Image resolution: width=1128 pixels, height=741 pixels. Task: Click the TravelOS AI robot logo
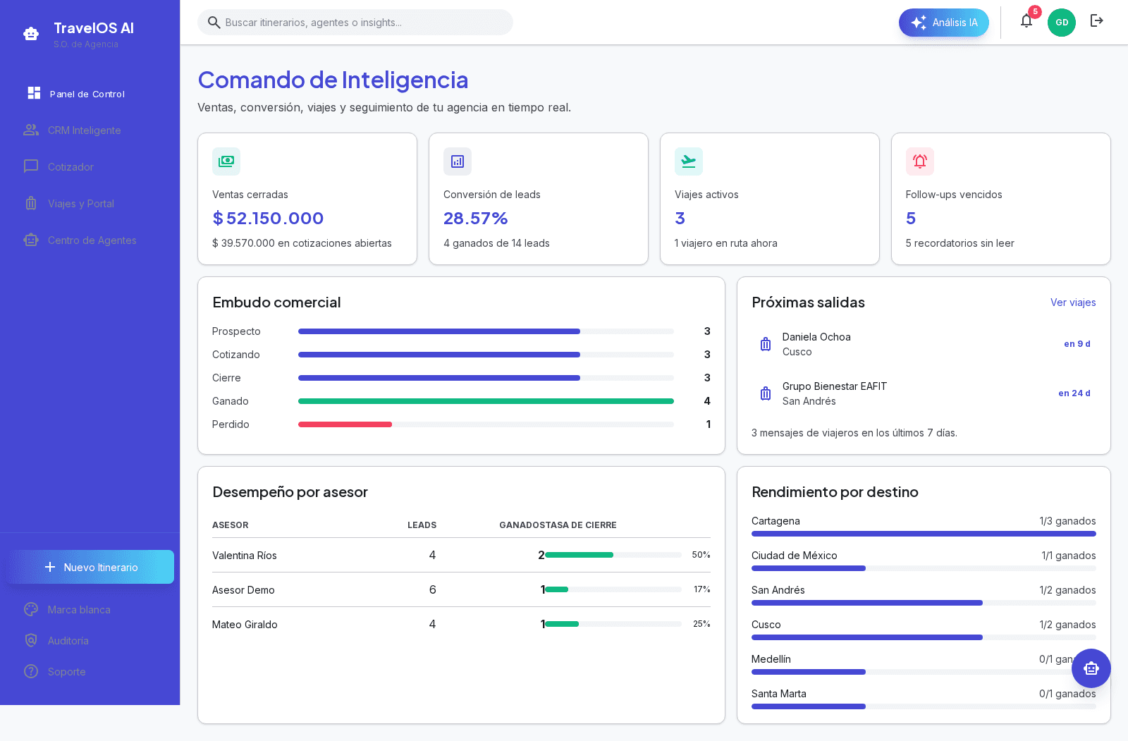pyautogui.click(x=31, y=33)
